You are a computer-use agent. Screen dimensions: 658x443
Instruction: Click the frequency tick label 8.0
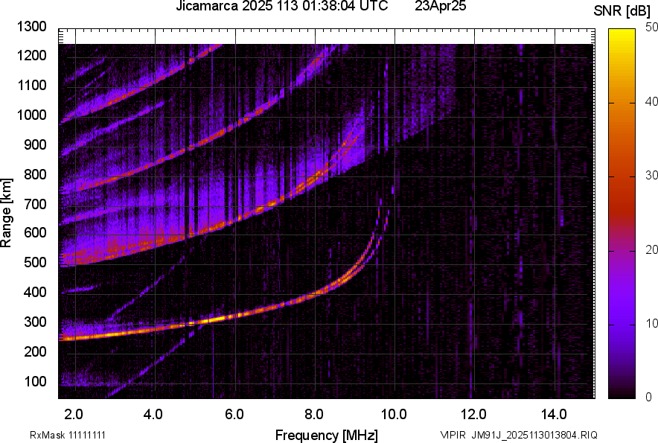coord(314,415)
